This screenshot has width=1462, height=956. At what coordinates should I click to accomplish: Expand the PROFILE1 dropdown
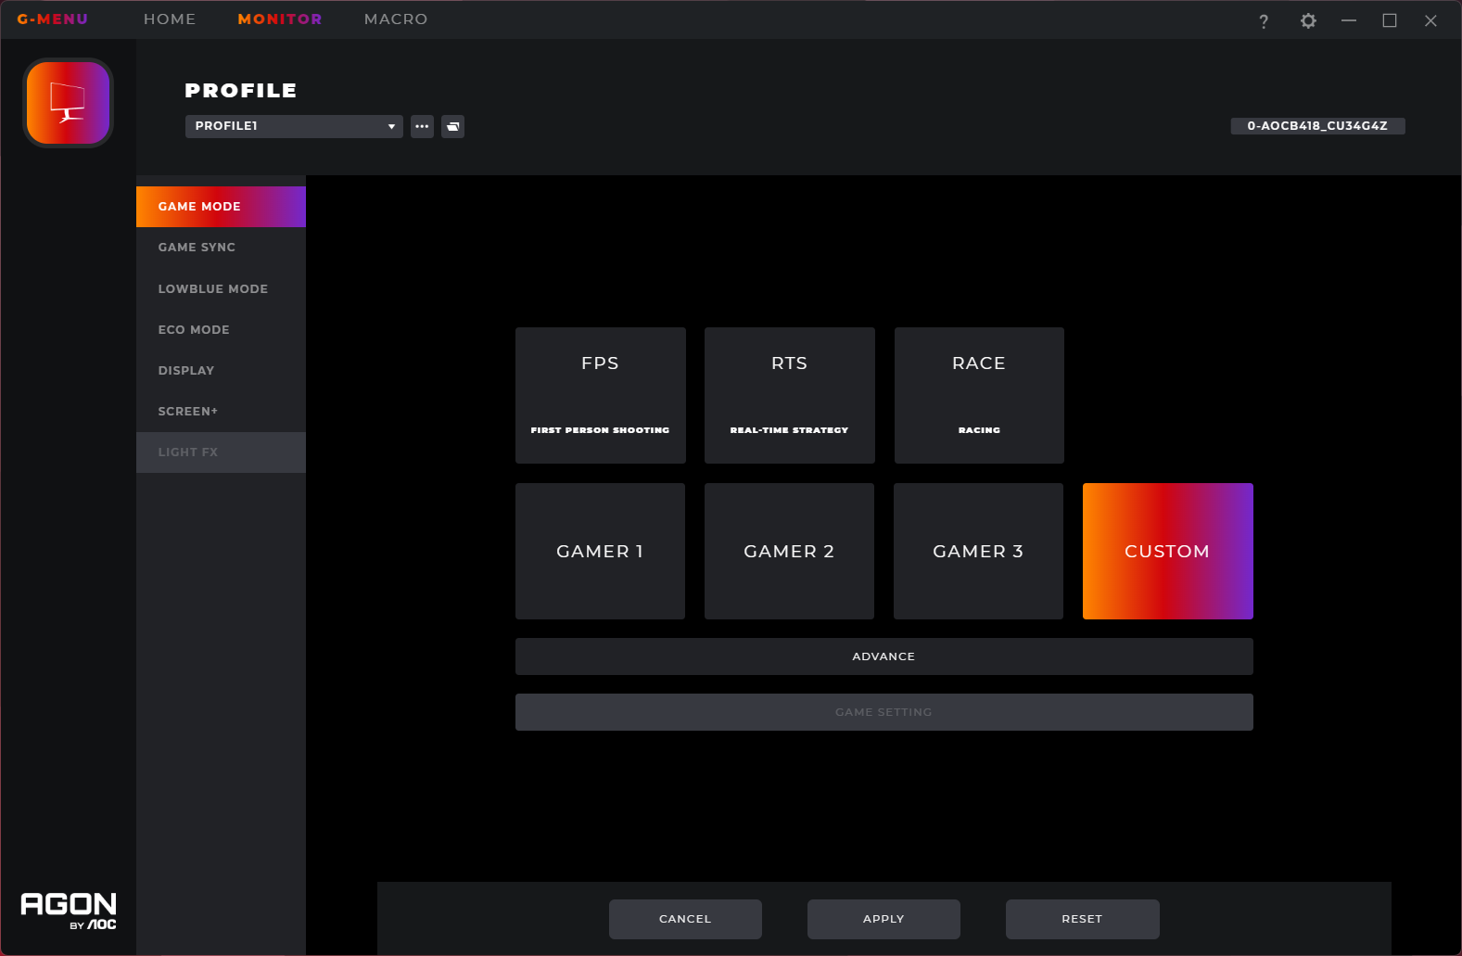293,126
